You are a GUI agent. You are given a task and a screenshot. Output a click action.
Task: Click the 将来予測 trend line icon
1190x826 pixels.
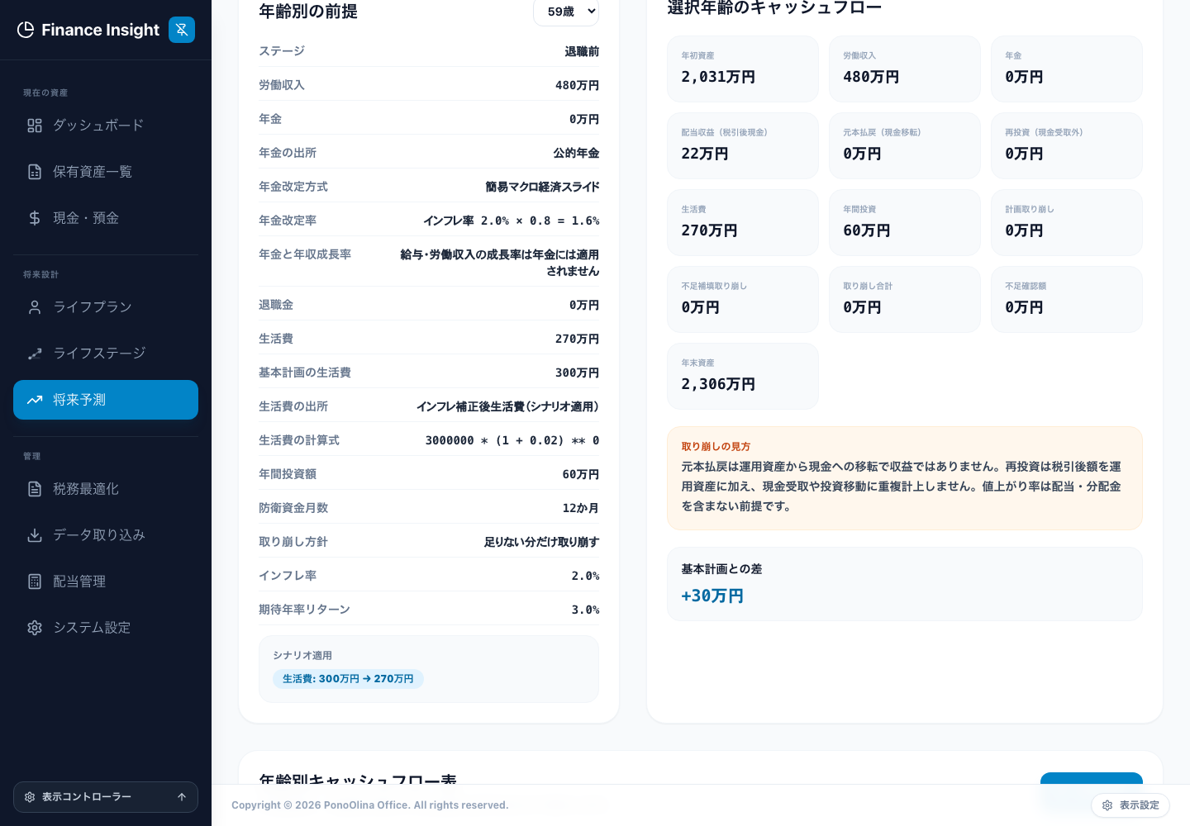point(35,400)
